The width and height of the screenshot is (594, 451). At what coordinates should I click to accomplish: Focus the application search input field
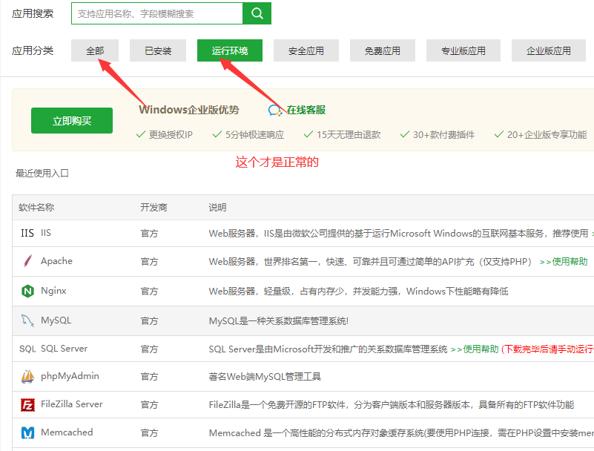pyautogui.click(x=157, y=13)
